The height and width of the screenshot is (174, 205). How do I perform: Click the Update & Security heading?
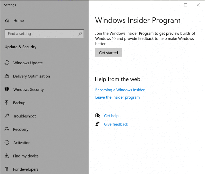click(x=21, y=47)
